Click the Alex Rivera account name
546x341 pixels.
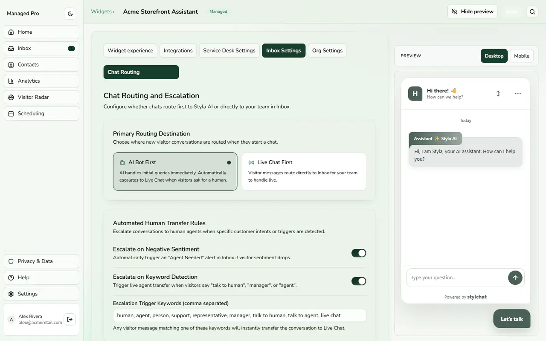tap(30, 316)
